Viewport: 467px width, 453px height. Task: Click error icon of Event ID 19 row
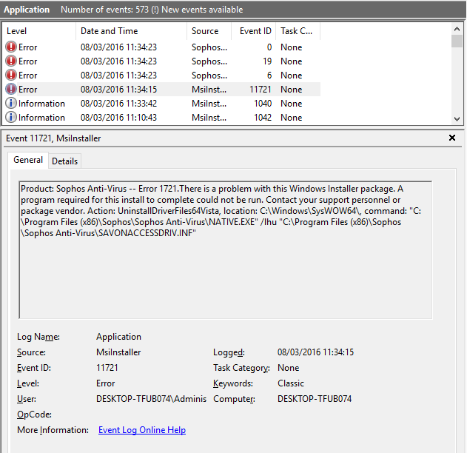pyautogui.click(x=11, y=61)
